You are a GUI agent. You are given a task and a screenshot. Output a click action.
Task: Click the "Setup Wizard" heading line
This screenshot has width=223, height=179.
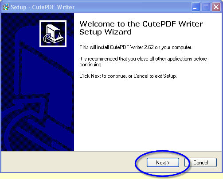point(106,32)
